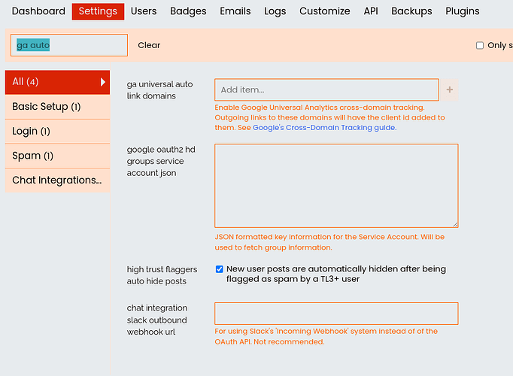
Task: Select the Spam (1) category
Action: tap(57, 156)
